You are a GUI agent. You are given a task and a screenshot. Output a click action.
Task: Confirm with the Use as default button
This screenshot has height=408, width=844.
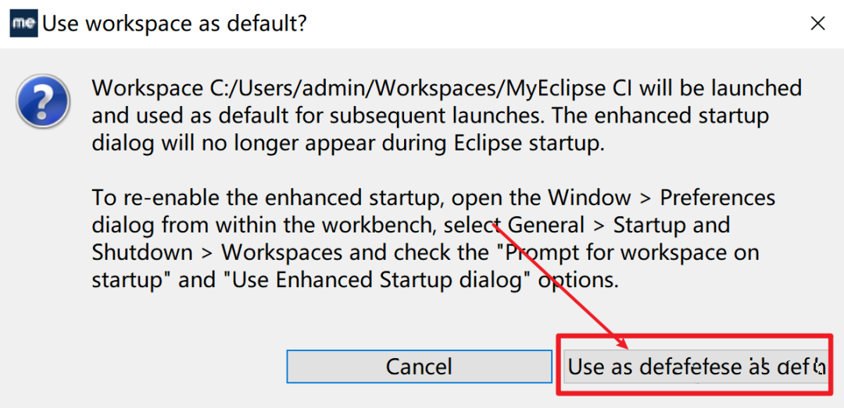point(695,367)
